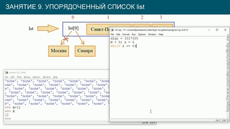Click 'Ln: 84' in shell status bar

click(x=145, y=123)
